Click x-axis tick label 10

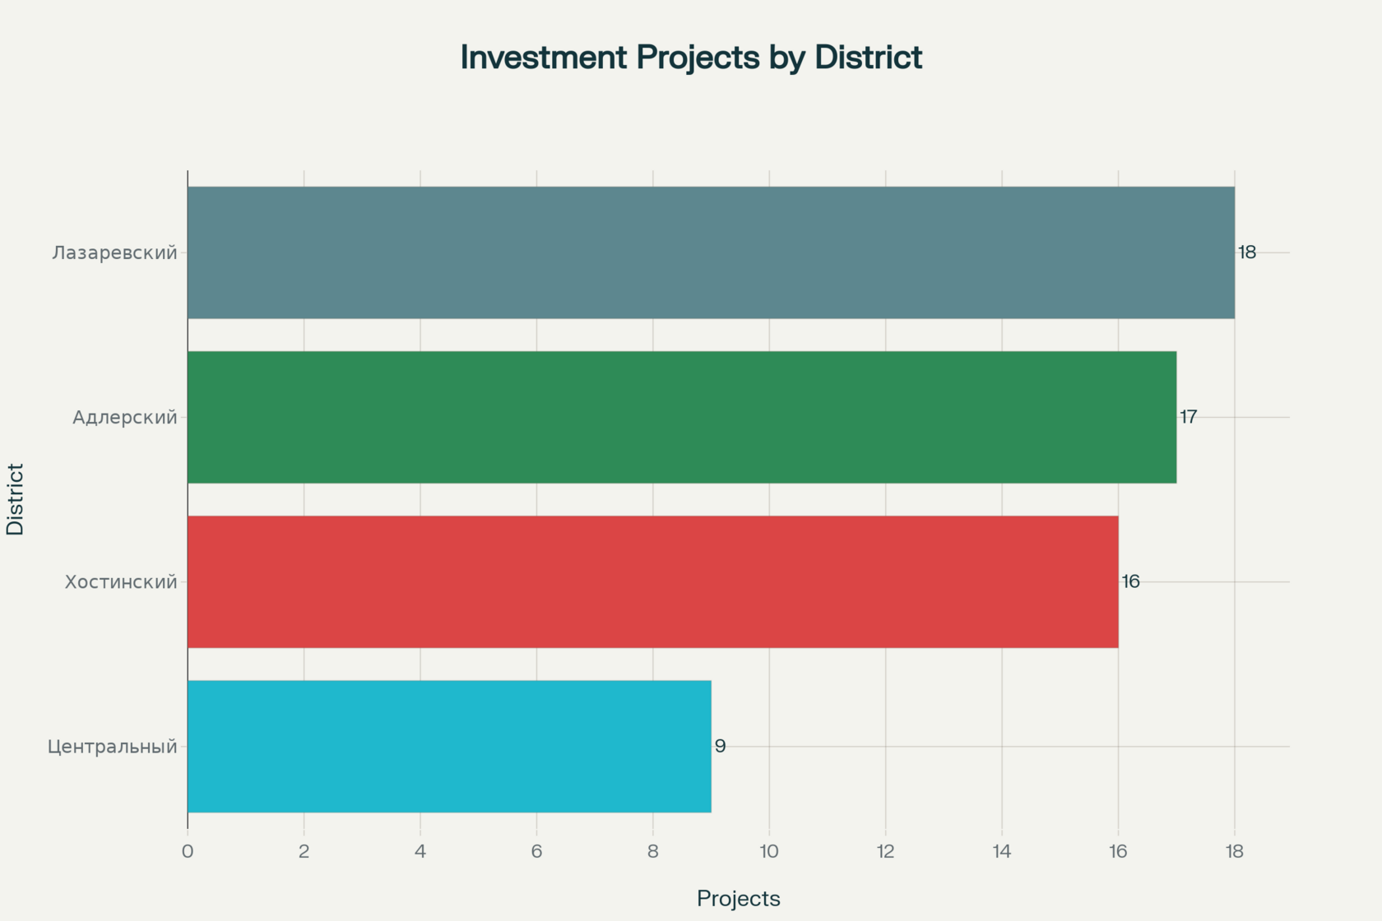769,851
